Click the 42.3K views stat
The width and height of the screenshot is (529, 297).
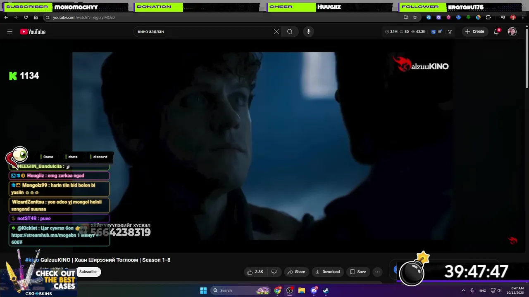[x=418, y=32]
